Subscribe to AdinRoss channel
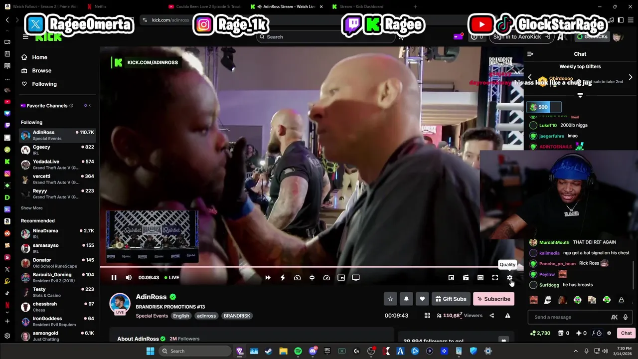 [493, 299]
